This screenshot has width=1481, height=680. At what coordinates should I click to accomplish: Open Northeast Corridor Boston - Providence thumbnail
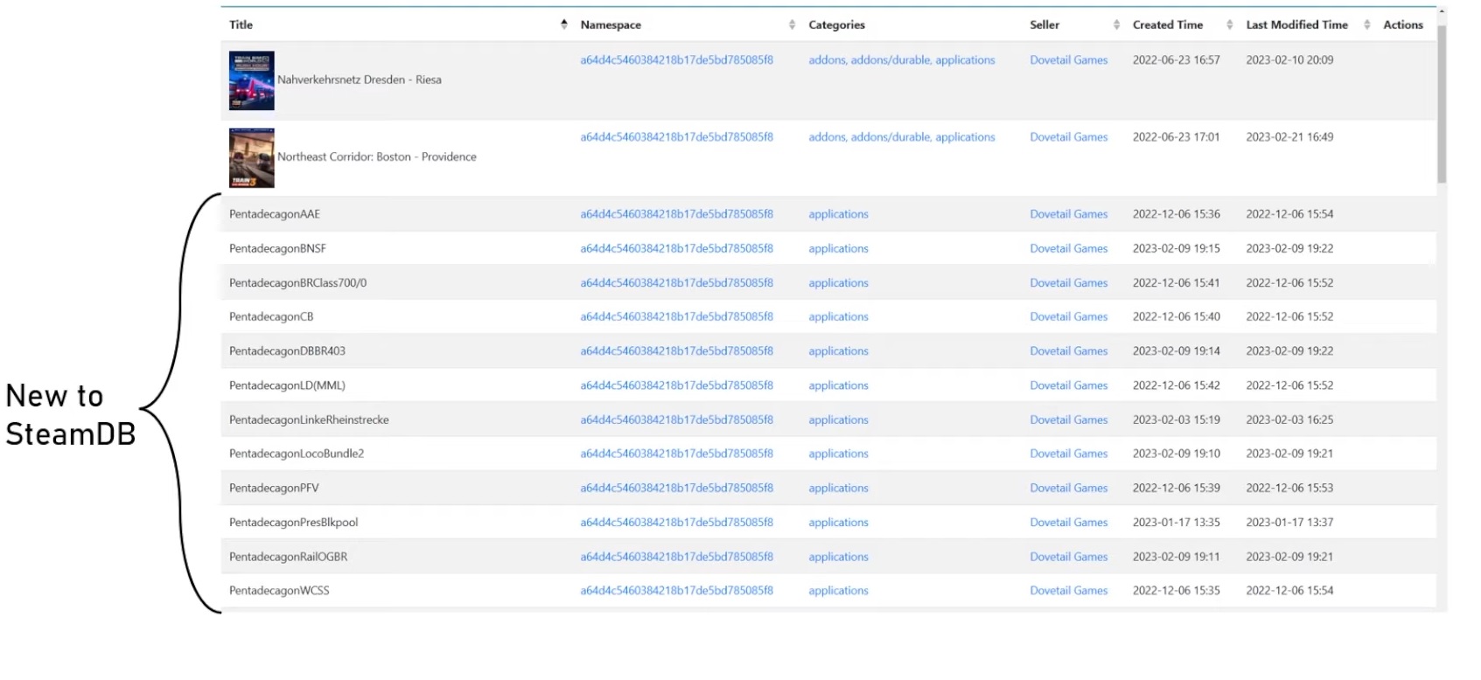[x=252, y=158]
